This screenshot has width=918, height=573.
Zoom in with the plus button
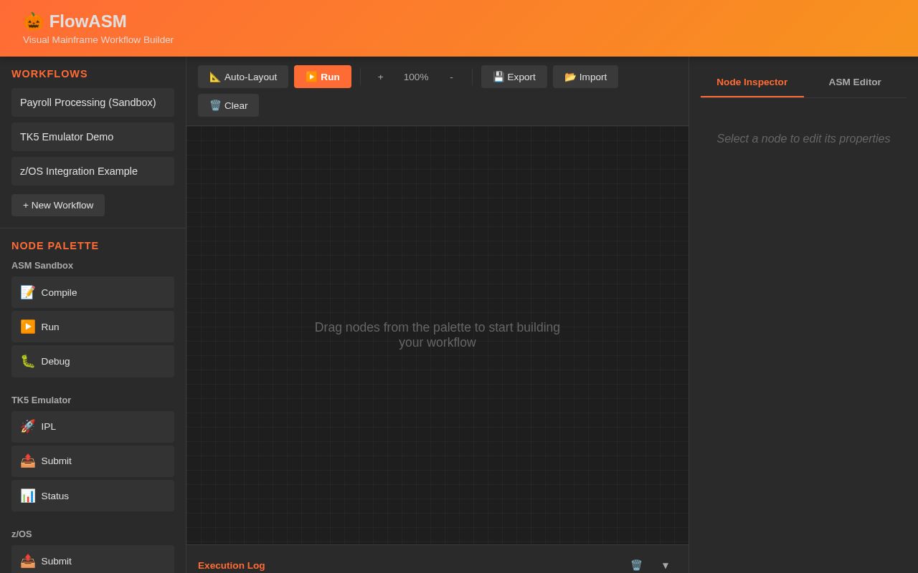[381, 77]
